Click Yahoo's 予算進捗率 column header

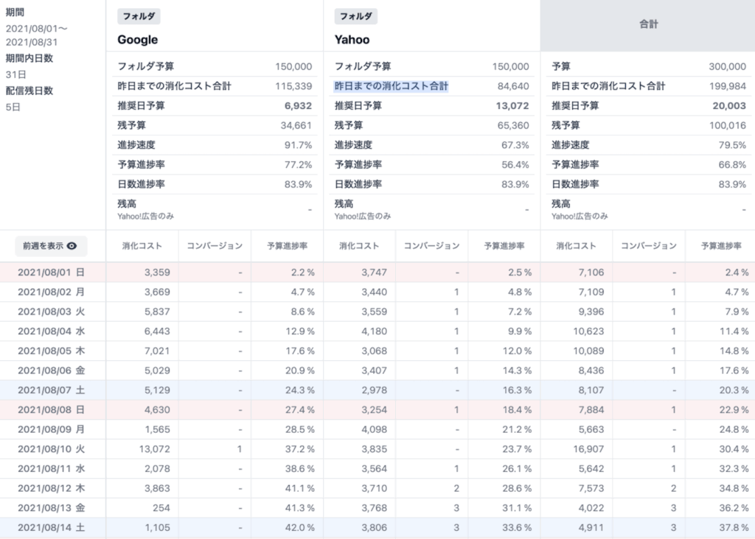pyautogui.click(x=504, y=246)
